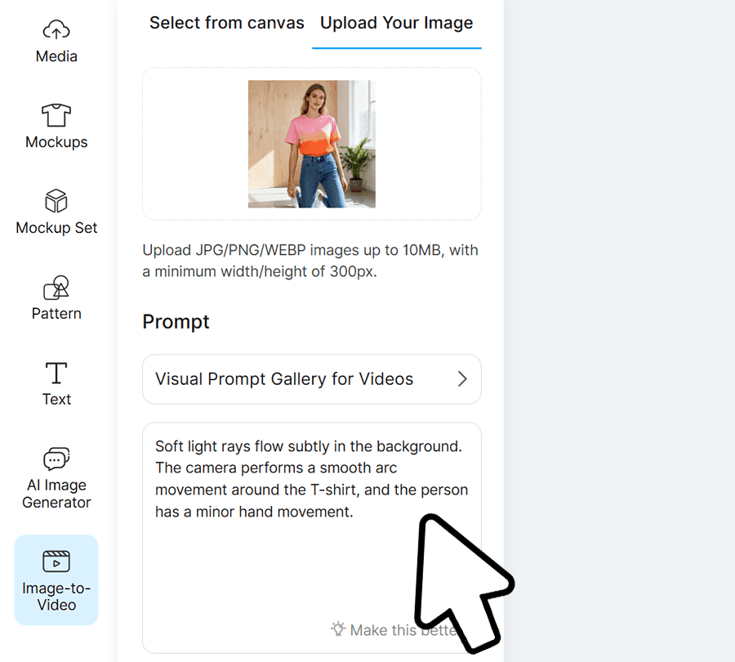Switch to the Select from canvas tab

[226, 23]
